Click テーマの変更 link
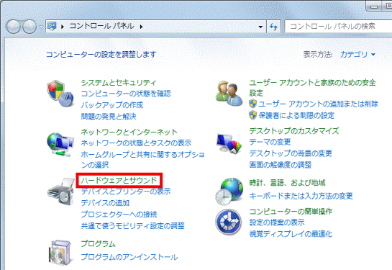This screenshot has width=392, height=270. (x=270, y=142)
